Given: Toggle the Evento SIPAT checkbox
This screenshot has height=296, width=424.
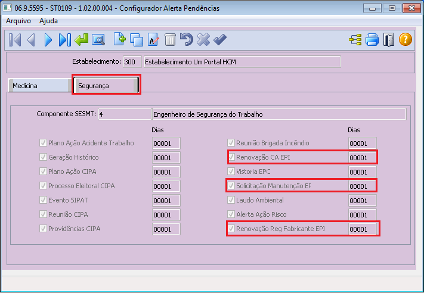Looking at the screenshot, I should click(43, 200).
